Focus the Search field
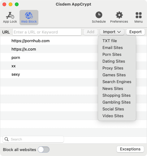 [33, 139]
